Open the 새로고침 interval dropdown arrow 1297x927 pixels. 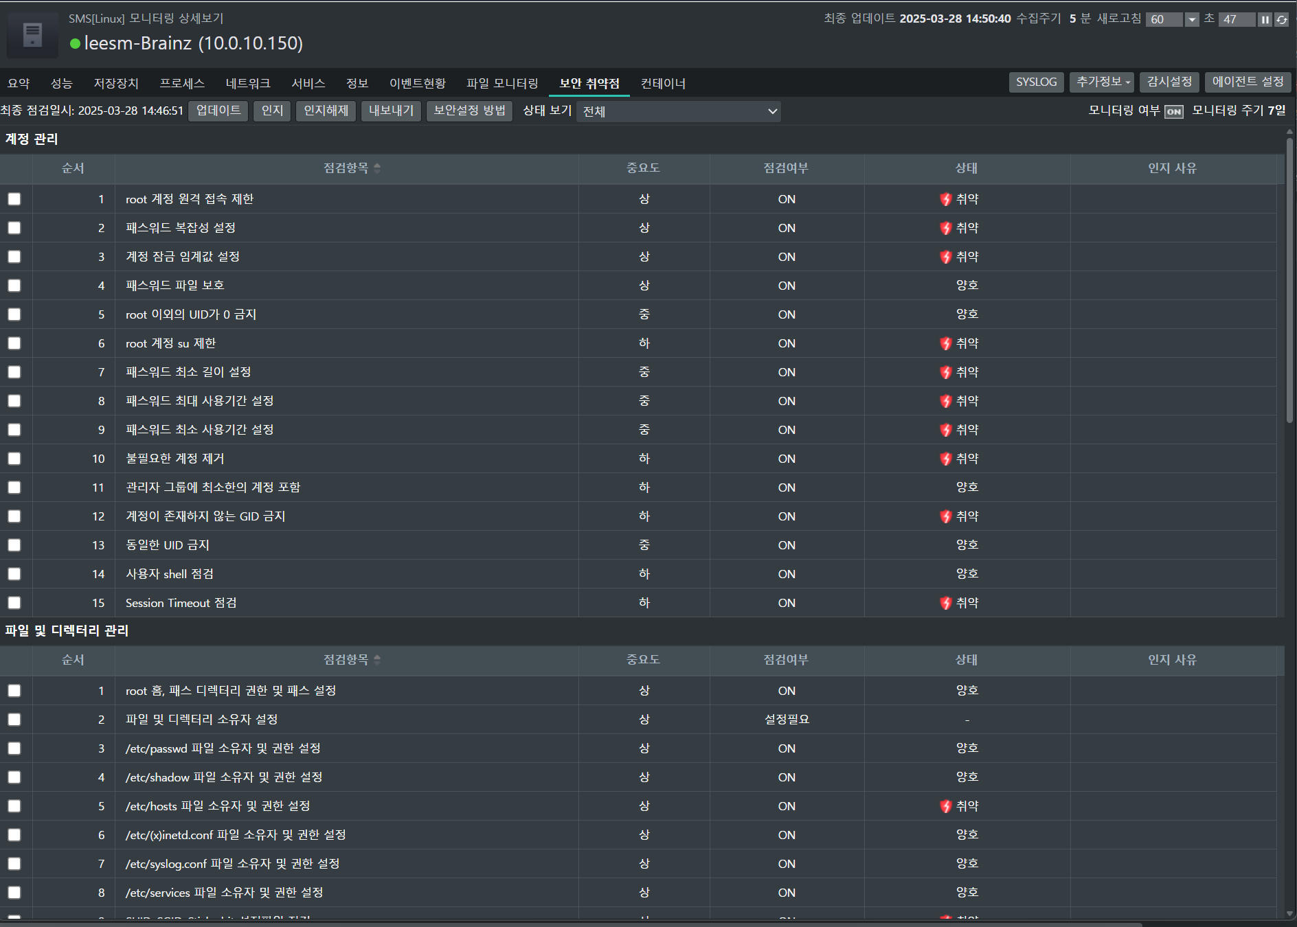coord(1192,20)
